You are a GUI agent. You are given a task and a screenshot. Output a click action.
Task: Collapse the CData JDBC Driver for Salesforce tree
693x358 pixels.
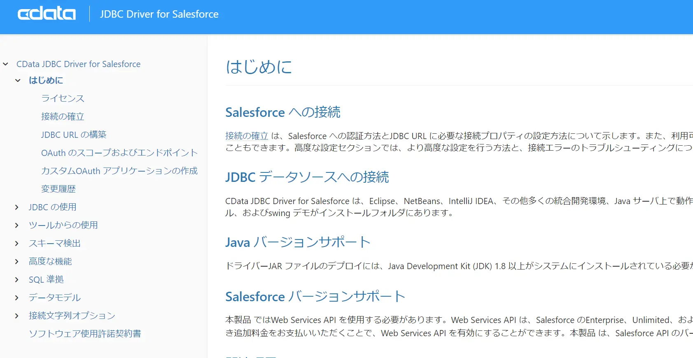(x=6, y=64)
